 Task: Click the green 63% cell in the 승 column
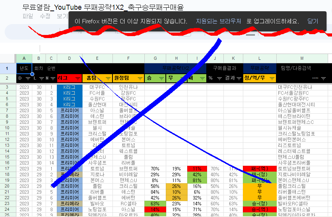155,203
